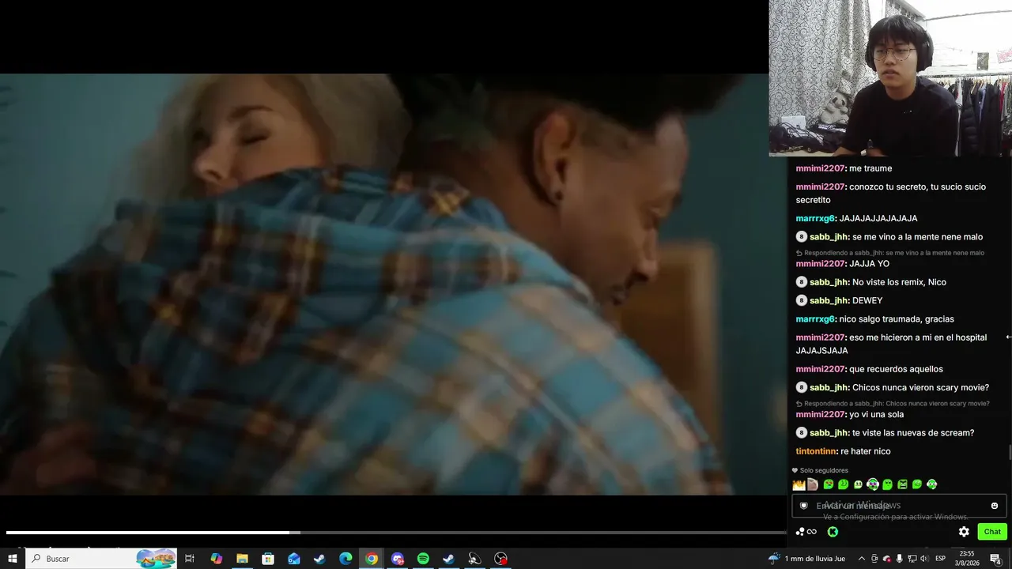Open OneDrive tray icon
Viewport: 1012px width, 569px height.
(887, 559)
